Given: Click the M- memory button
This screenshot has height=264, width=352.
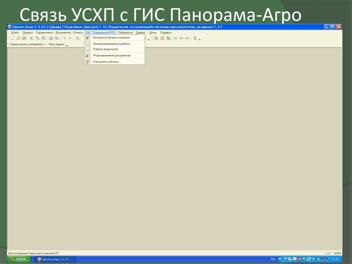Looking at the screenshot, I should 187,38.
